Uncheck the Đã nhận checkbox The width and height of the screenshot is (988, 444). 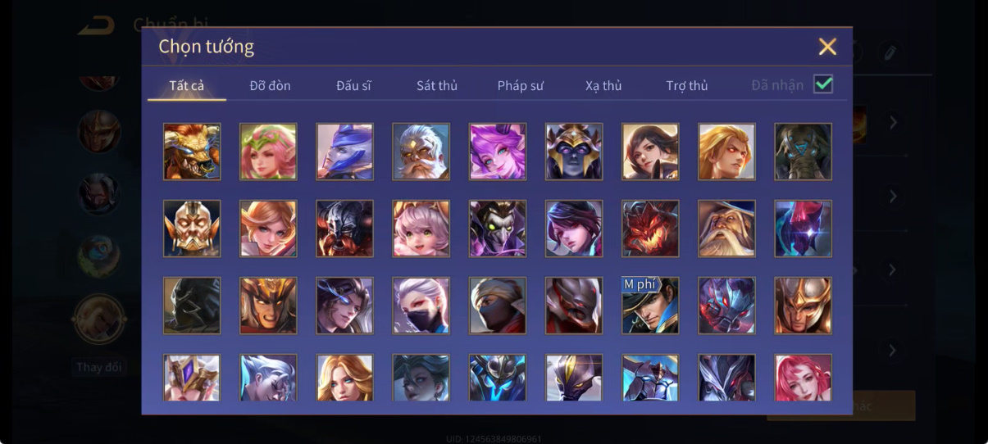[823, 84]
